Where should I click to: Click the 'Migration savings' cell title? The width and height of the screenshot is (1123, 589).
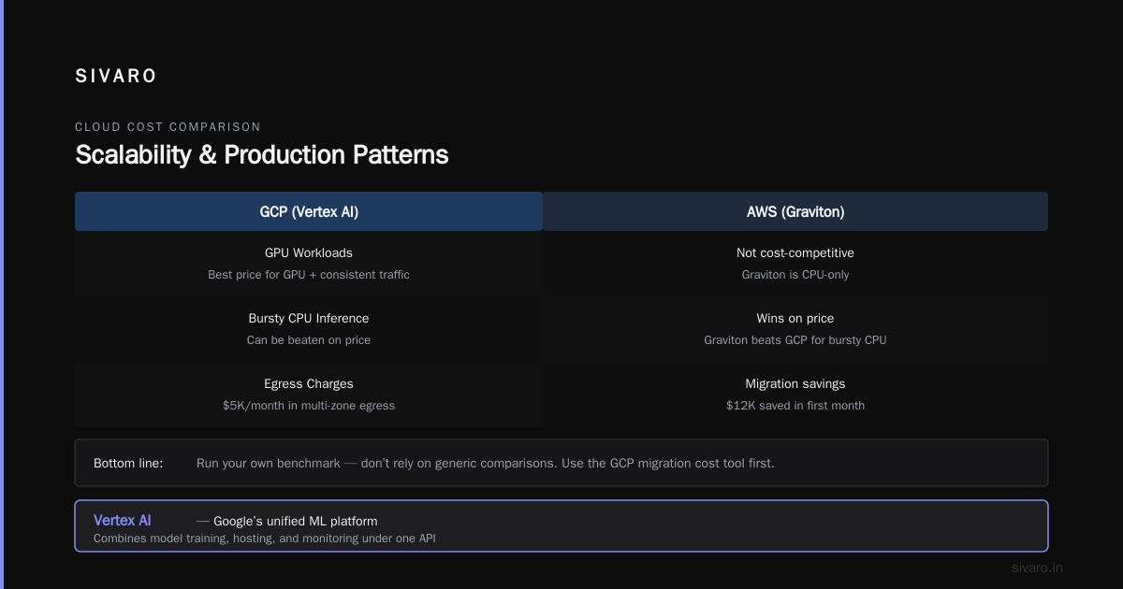pos(795,383)
